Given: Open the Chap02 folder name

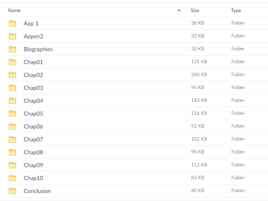Looking at the screenshot, I should click(33, 75).
